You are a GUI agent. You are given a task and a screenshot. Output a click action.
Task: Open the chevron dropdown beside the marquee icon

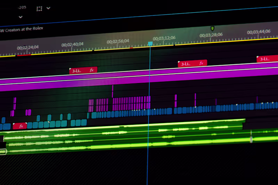point(48,8)
